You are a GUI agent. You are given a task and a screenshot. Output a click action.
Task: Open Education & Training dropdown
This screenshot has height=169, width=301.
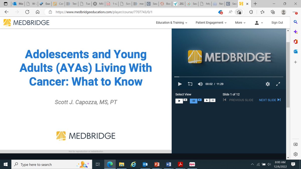coord(172,23)
